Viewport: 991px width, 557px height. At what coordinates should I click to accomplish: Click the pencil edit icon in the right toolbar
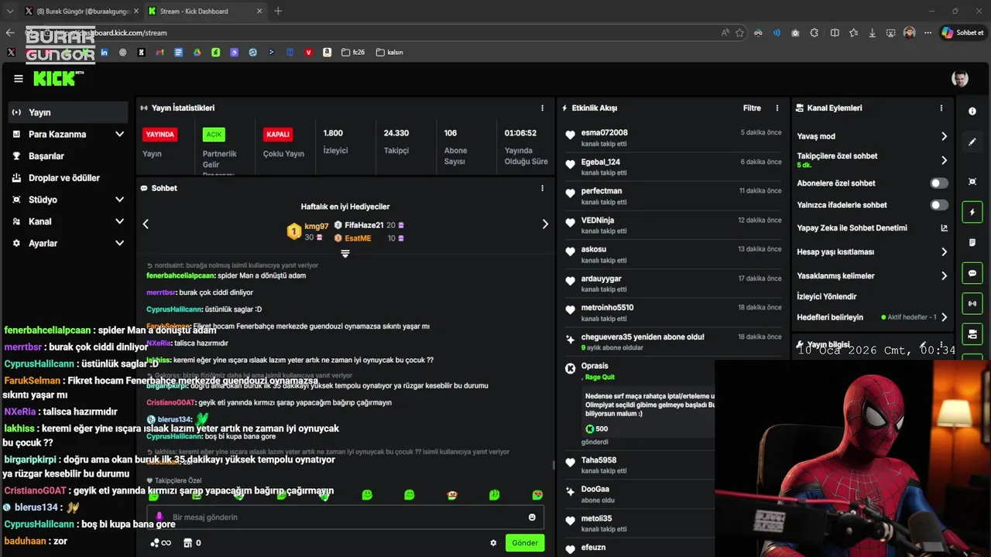[972, 142]
